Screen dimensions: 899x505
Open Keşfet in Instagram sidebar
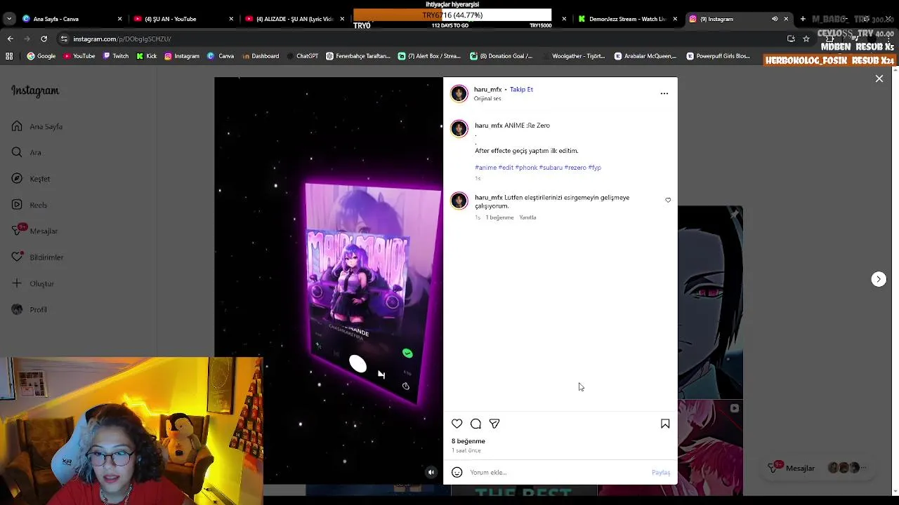[31, 179]
